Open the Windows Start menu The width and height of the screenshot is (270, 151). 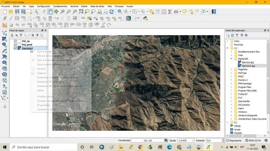point(5,147)
